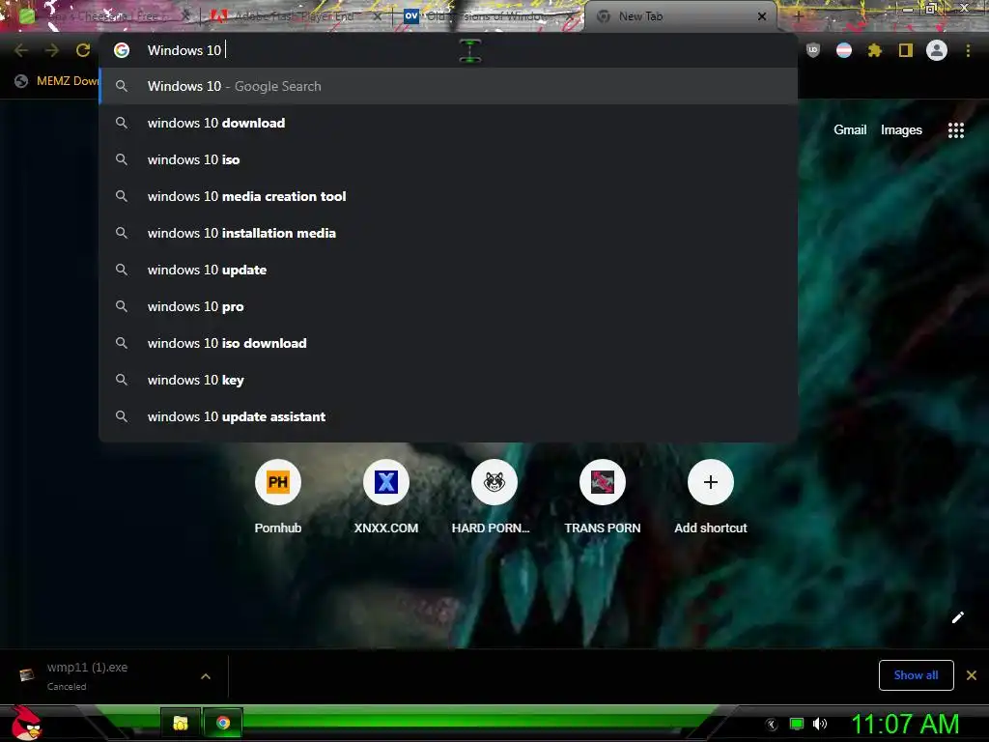Viewport: 989px width, 742px height.
Task: Open the volume speaker tray icon
Action: [819, 724]
